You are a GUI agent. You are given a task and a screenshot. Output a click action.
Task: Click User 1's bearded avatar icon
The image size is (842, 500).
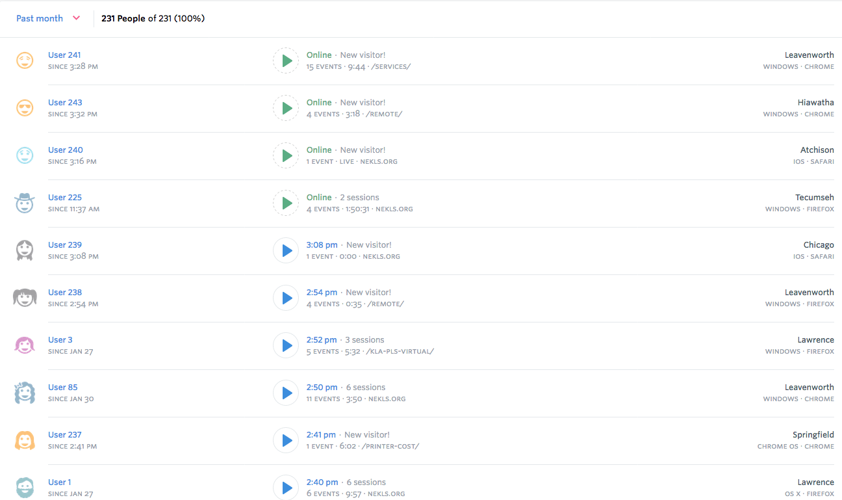(x=25, y=487)
